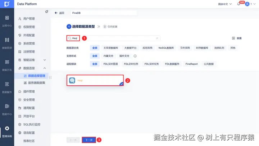Screen dimensions: 259x146
Task: Click the info icon after 插件支持
Action: click(x=135, y=56)
